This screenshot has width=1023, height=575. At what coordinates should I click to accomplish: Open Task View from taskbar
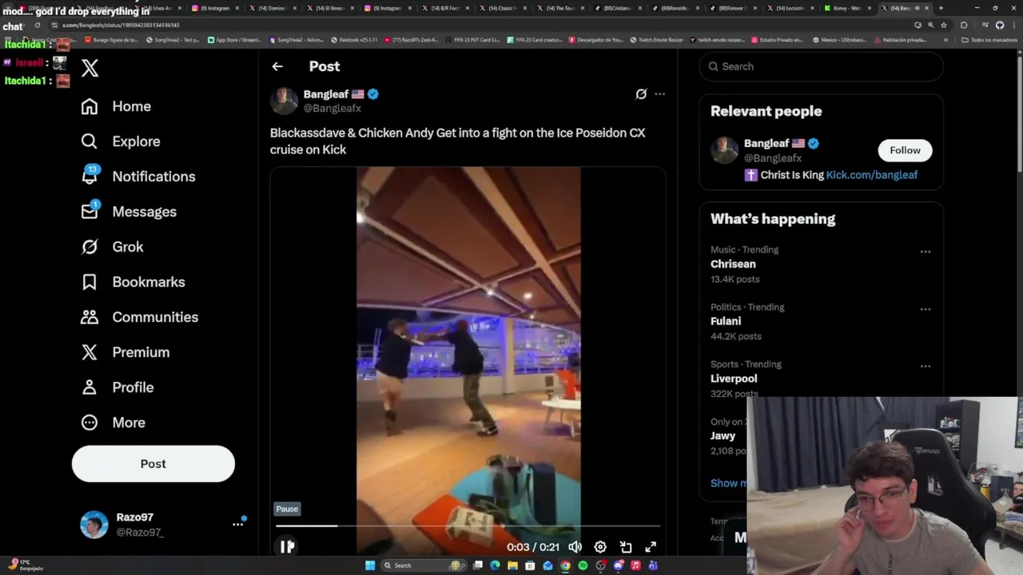tap(478, 565)
